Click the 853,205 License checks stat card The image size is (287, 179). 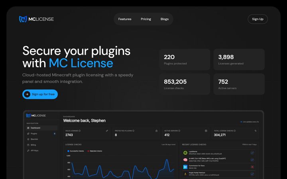point(185,84)
